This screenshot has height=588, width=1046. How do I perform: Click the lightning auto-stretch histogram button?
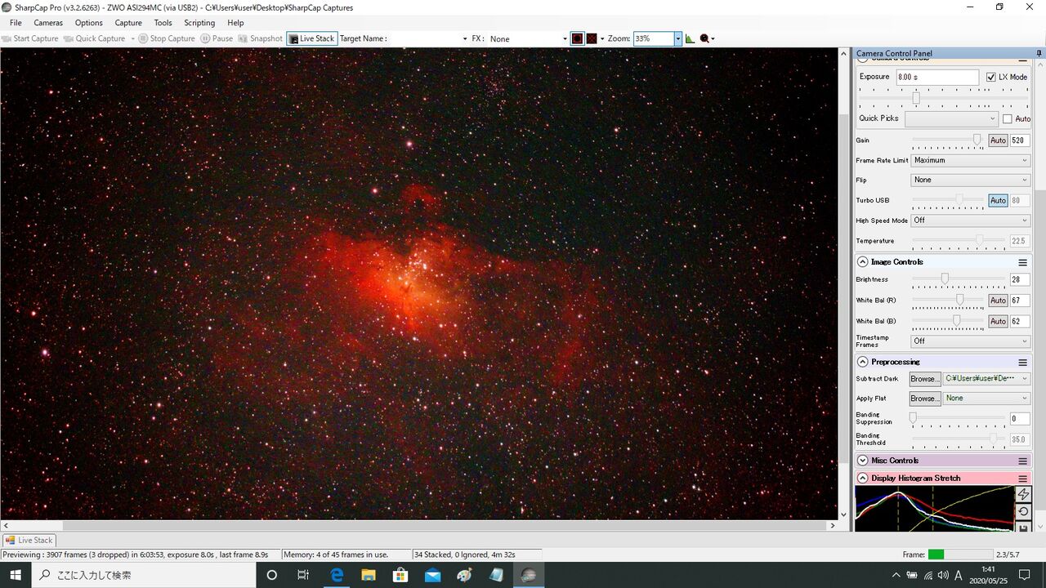tap(1023, 494)
